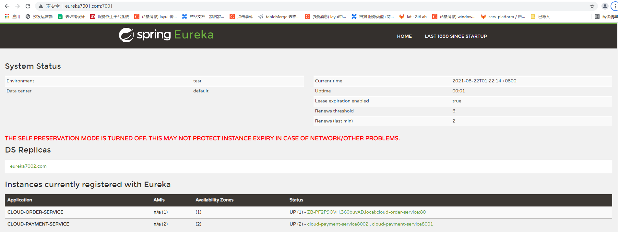Click the AMIs column header
The image size is (618, 232).
159,200
